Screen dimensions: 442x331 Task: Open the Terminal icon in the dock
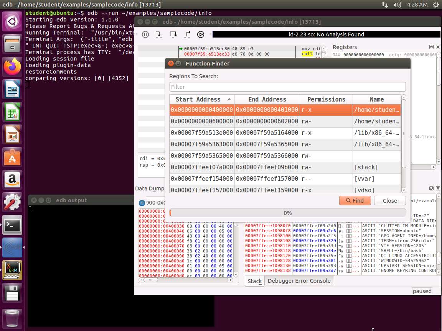click(12, 225)
